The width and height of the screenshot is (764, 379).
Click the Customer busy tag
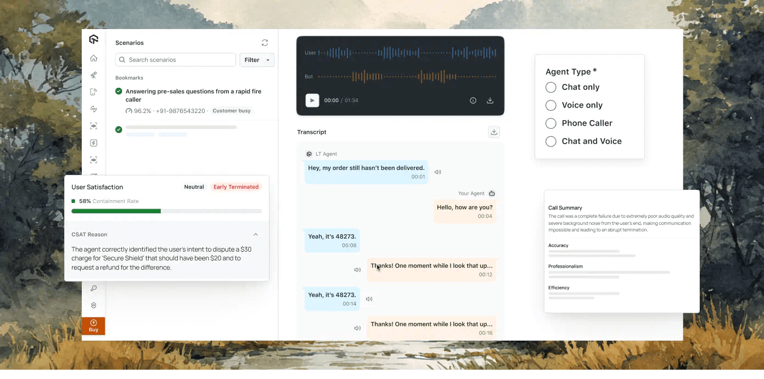[x=232, y=111]
